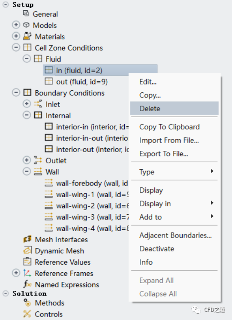Expand the Models tree node
The image size is (232, 320).
tap(16, 25)
